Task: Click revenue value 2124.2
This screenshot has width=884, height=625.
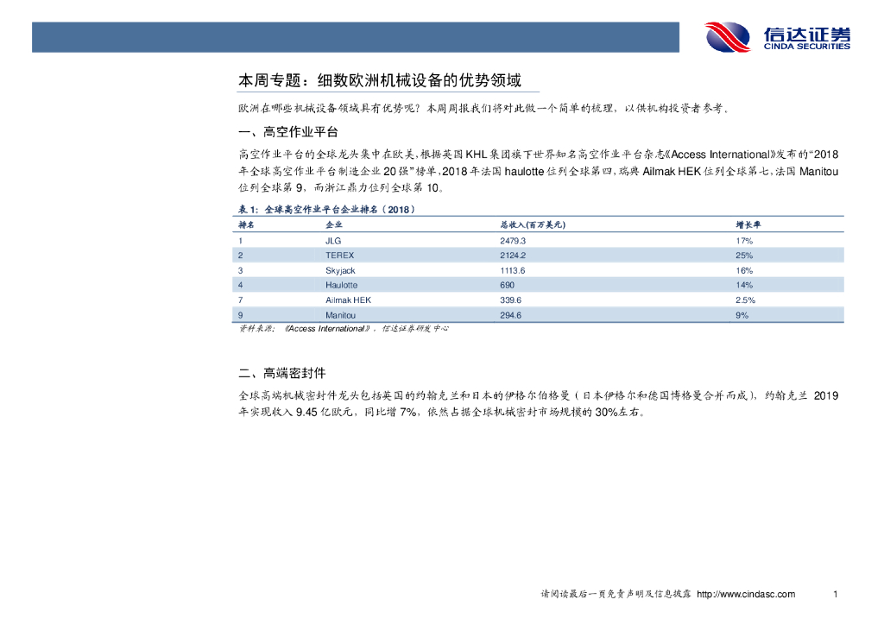Action: (x=513, y=256)
